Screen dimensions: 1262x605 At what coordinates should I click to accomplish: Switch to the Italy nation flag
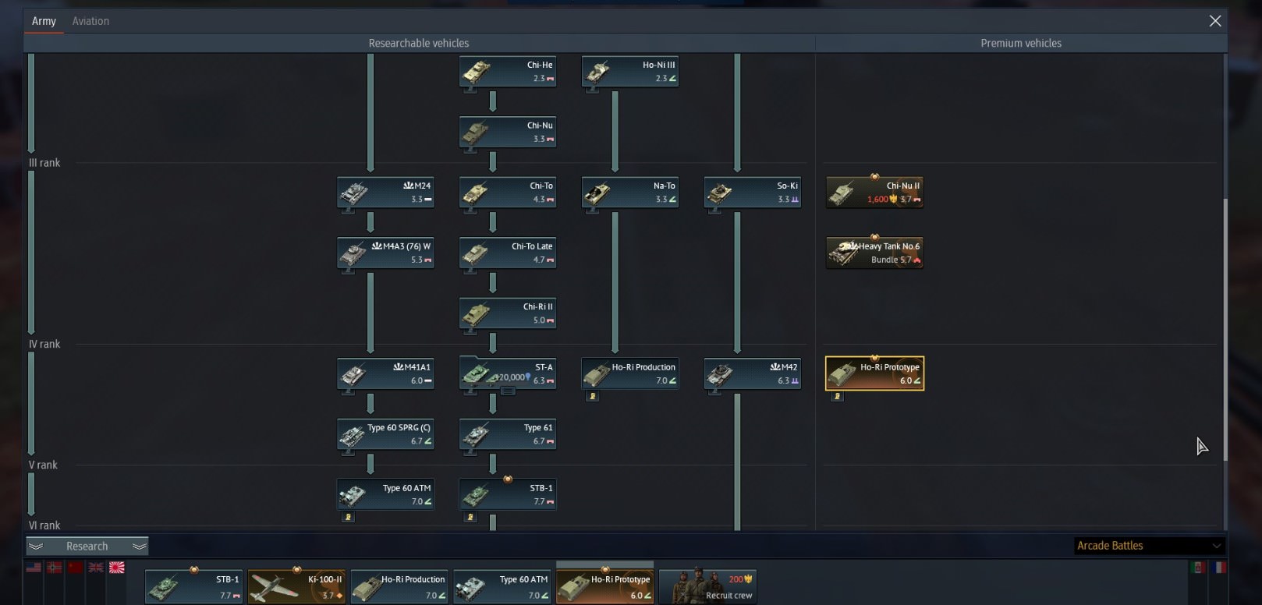point(1198,568)
